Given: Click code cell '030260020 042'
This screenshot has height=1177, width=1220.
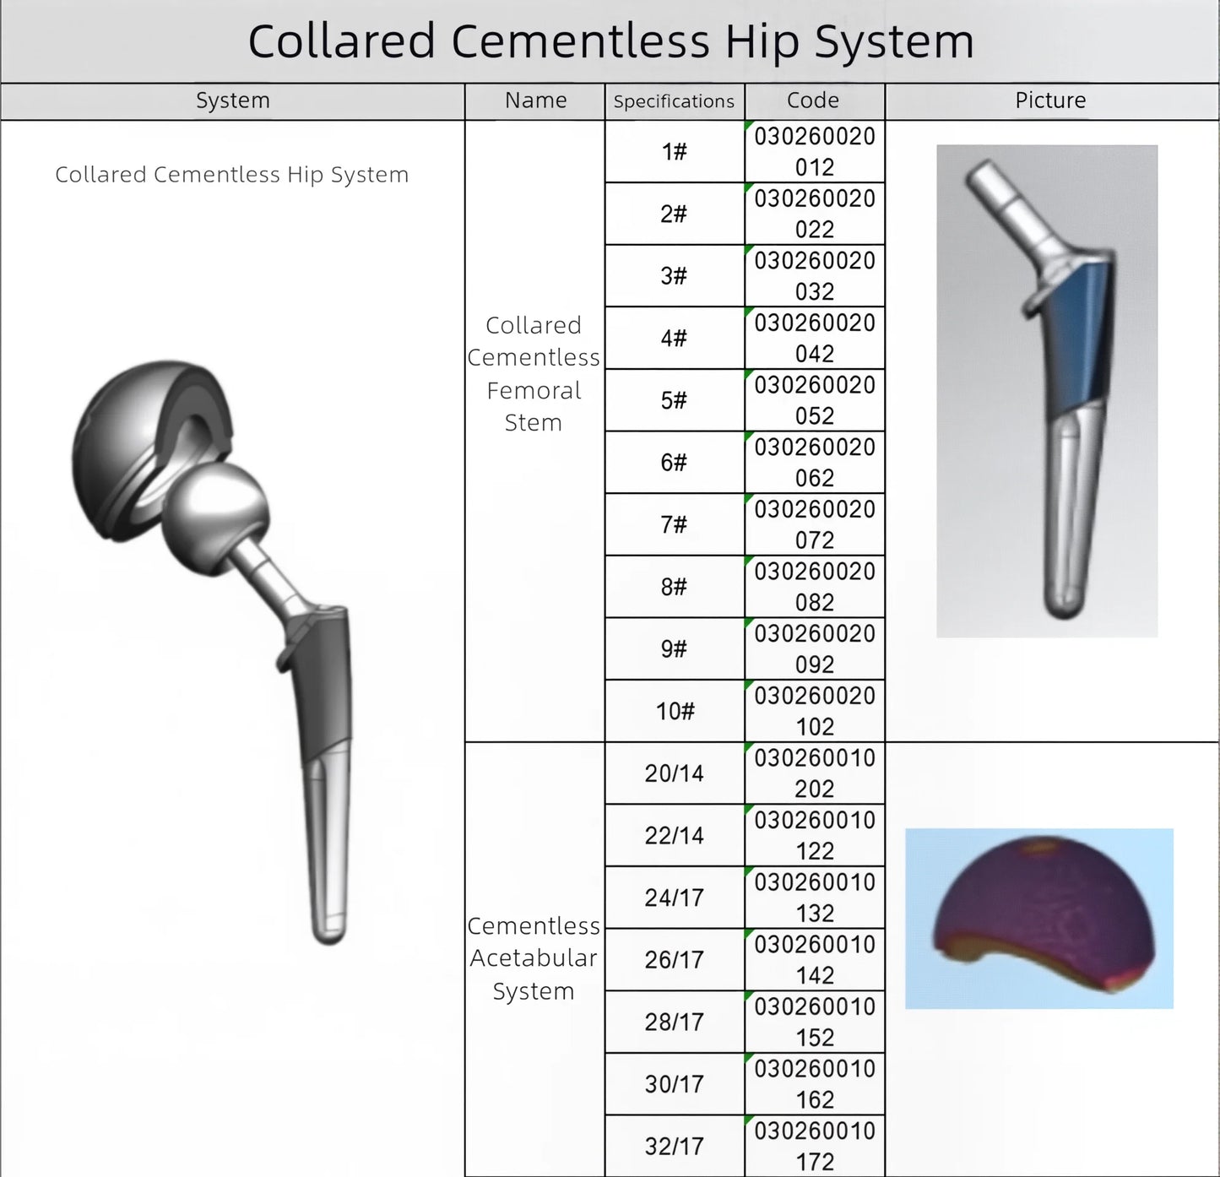Looking at the screenshot, I should tap(815, 338).
